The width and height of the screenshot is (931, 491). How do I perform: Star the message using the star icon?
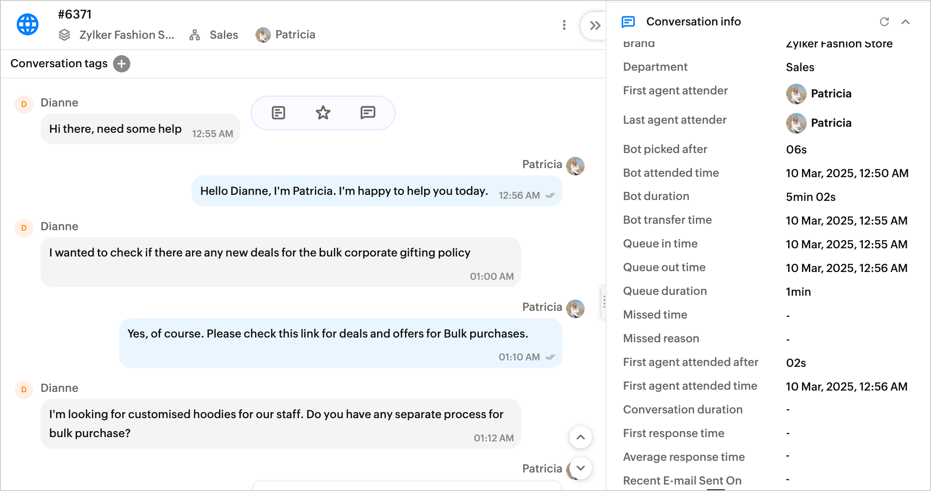click(x=323, y=113)
